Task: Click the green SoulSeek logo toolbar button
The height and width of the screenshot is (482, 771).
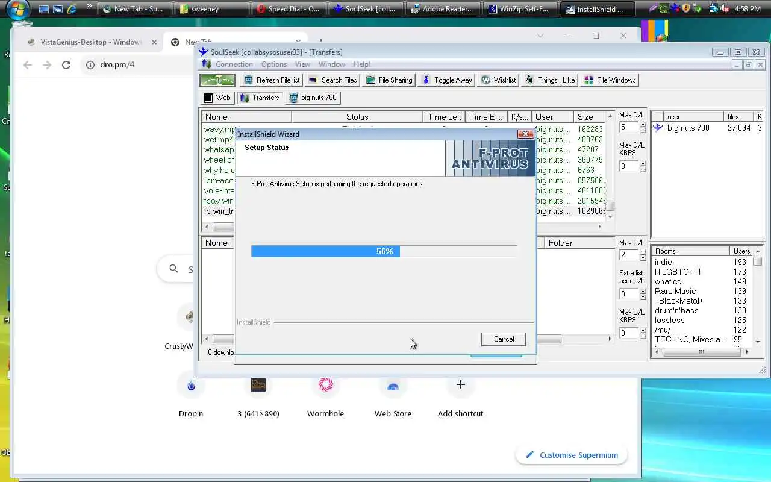Action: click(x=217, y=80)
